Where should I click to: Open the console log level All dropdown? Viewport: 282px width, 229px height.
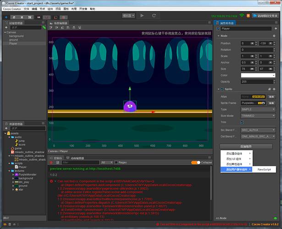[107, 163]
